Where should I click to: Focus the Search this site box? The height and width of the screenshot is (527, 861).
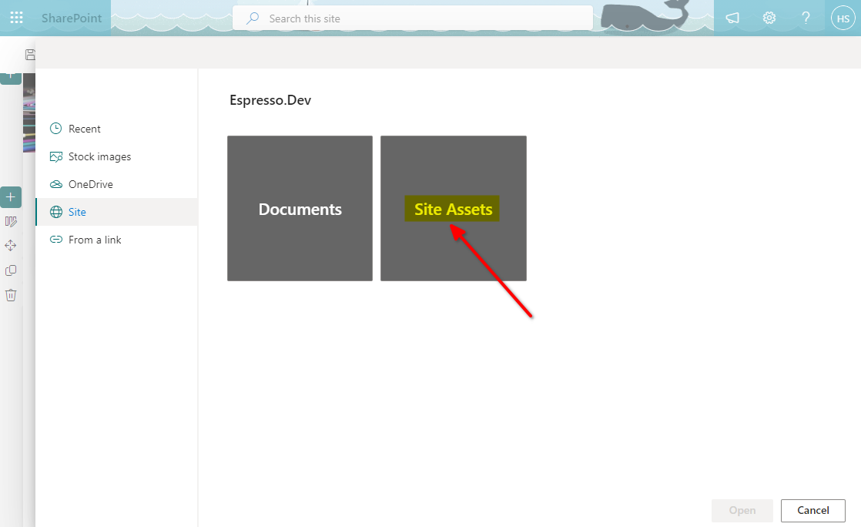point(412,18)
